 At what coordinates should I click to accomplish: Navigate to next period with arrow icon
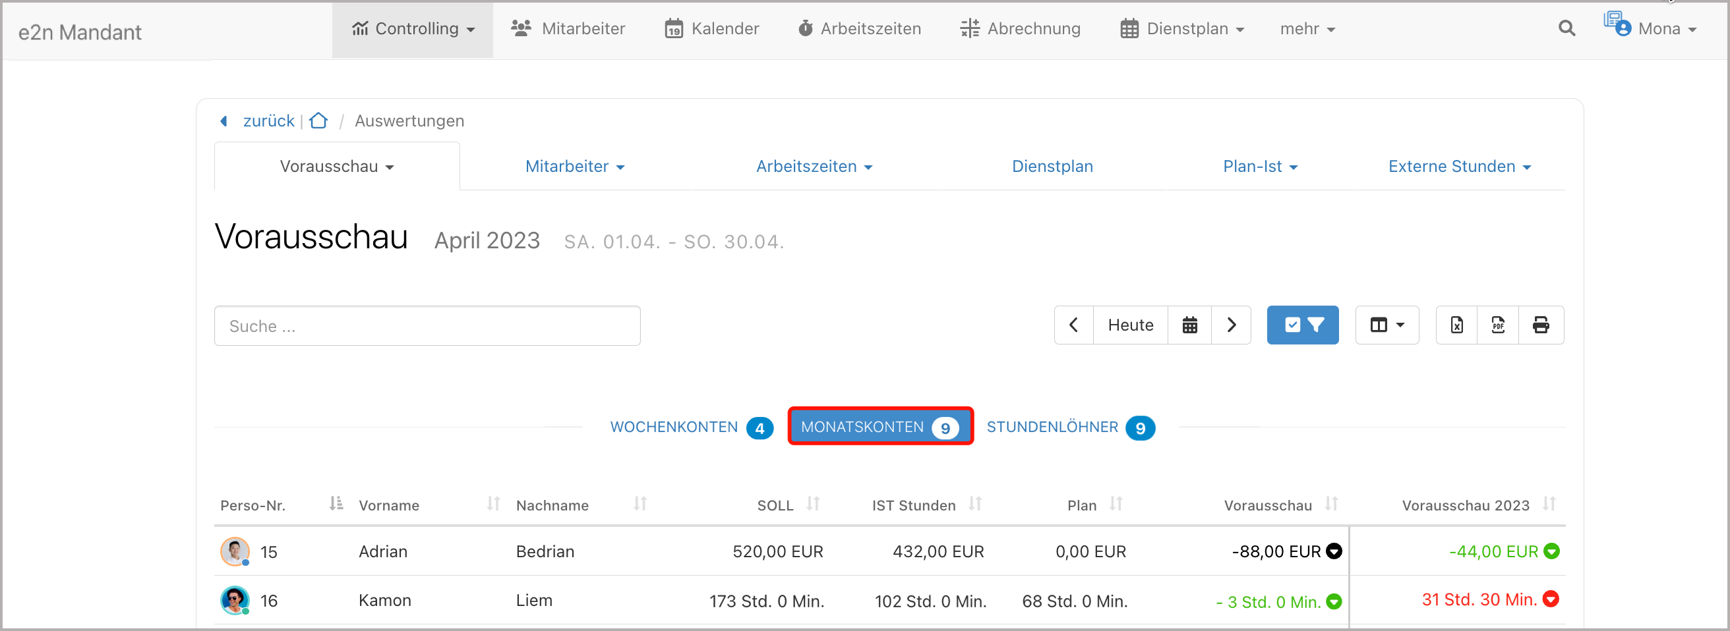(x=1232, y=325)
